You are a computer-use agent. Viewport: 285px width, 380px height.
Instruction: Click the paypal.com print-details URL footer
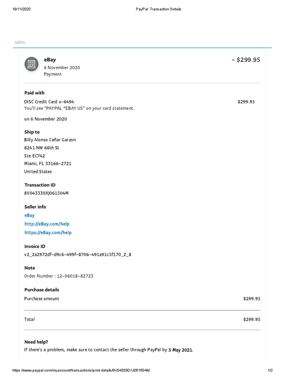point(81,370)
